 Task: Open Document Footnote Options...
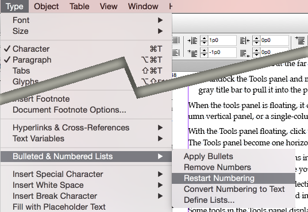coord(86,110)
